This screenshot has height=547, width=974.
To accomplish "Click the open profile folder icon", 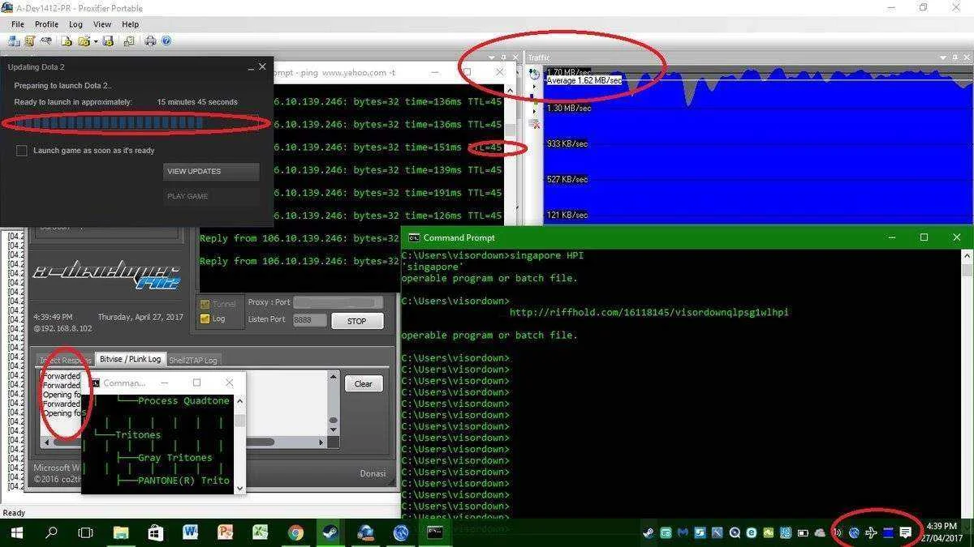I will (83, 41).
